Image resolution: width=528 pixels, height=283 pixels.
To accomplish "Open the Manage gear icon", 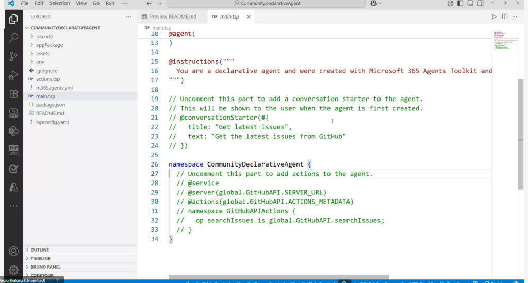I will click(13, 270).
